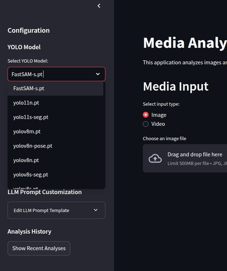Screen dimensions: 227x271
Task: Collapse the sidebar with the left chevron
Action: (99, 6)
